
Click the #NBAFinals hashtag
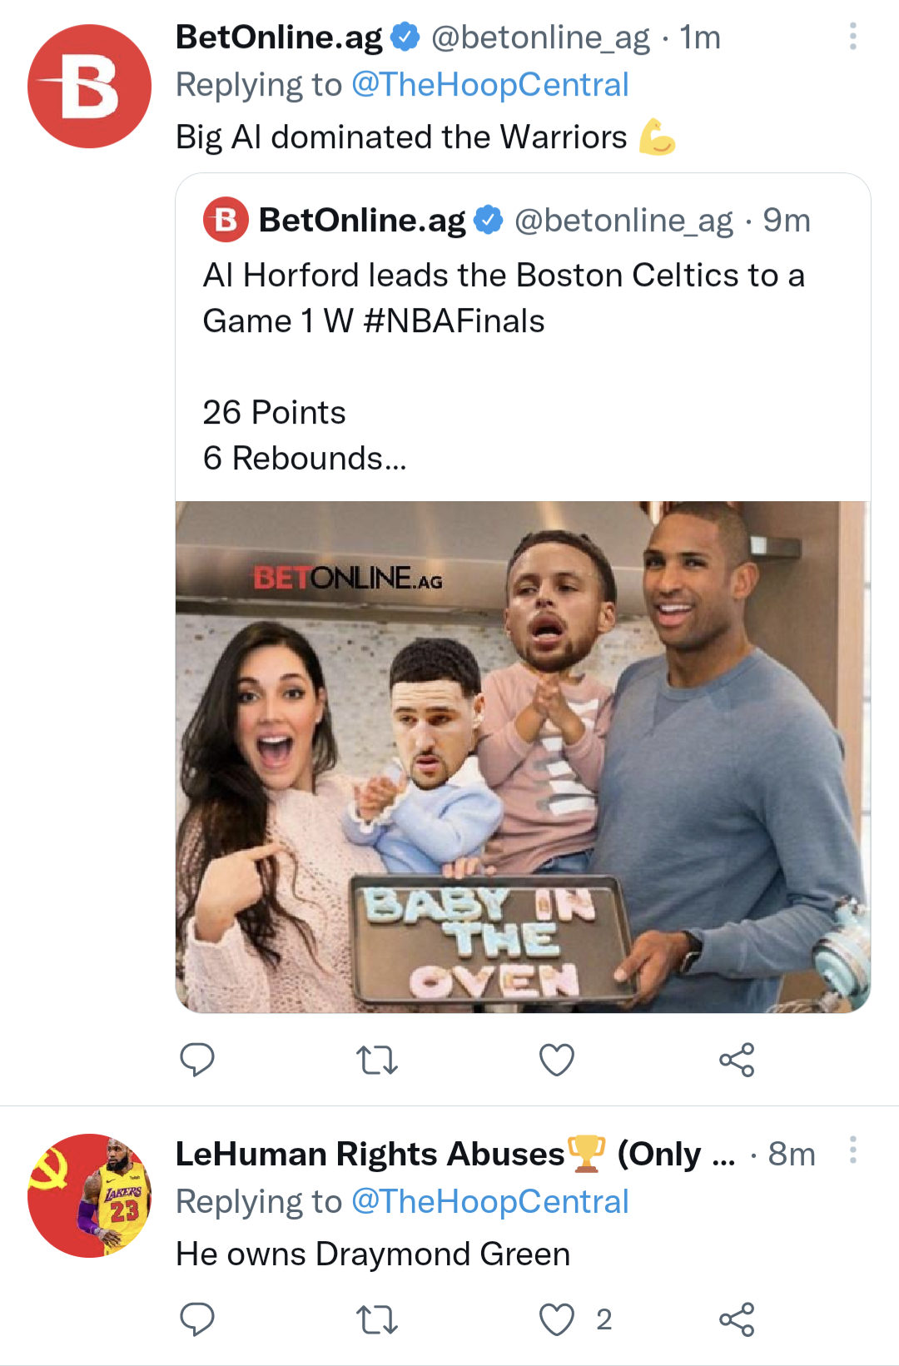456,321
